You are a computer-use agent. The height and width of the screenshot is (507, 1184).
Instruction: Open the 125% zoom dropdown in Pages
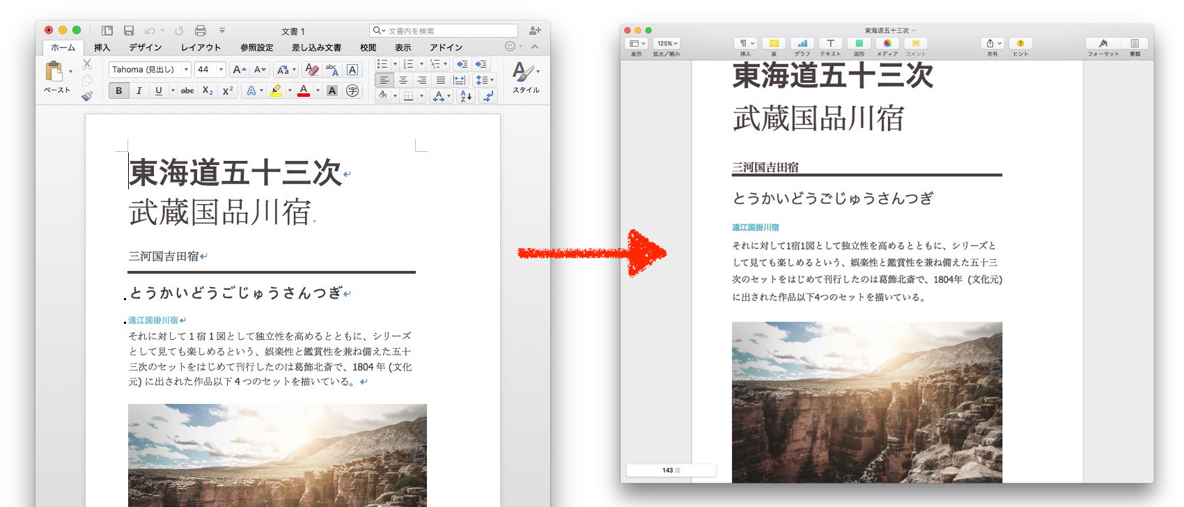point(667,43)
